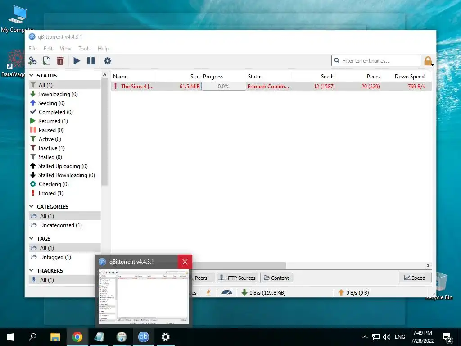Open the Edit menu
The width and height of the screenshot is (461, 346).
click(48, 49)
